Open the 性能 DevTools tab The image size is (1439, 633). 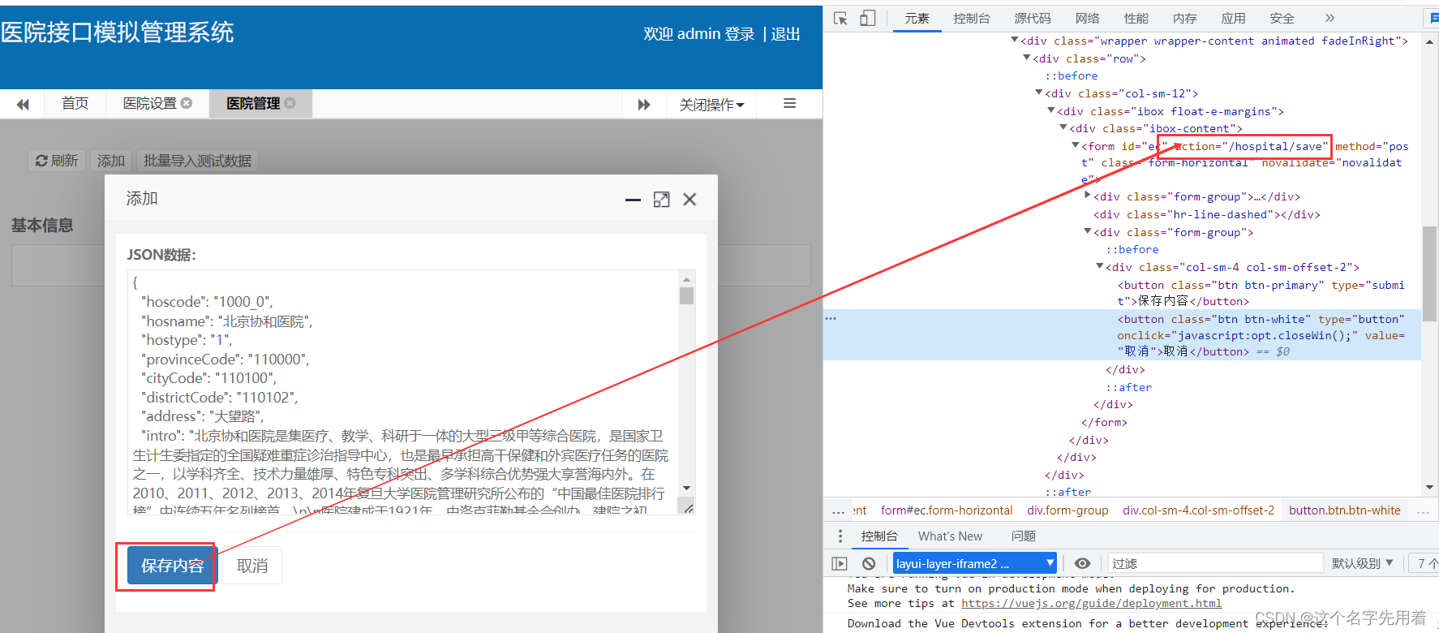(1136, 18)
